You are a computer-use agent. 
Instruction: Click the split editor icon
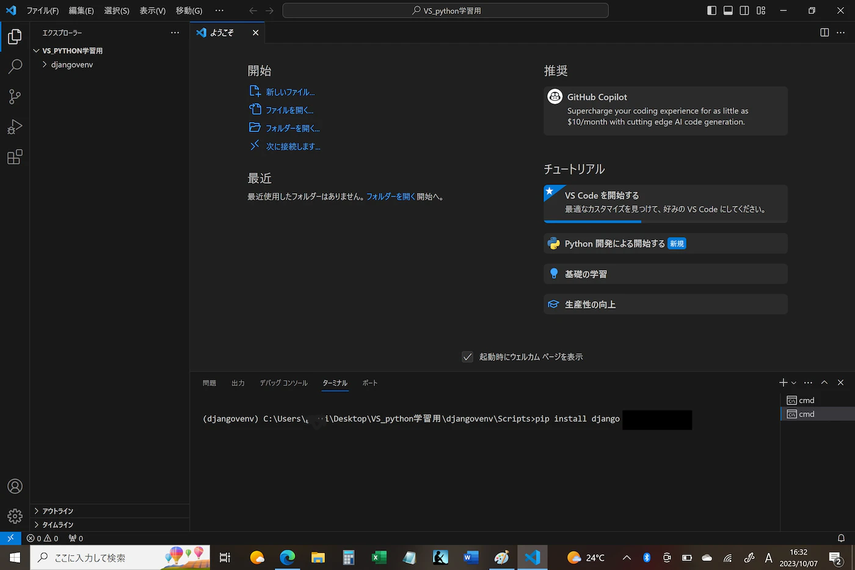point(824,32)
